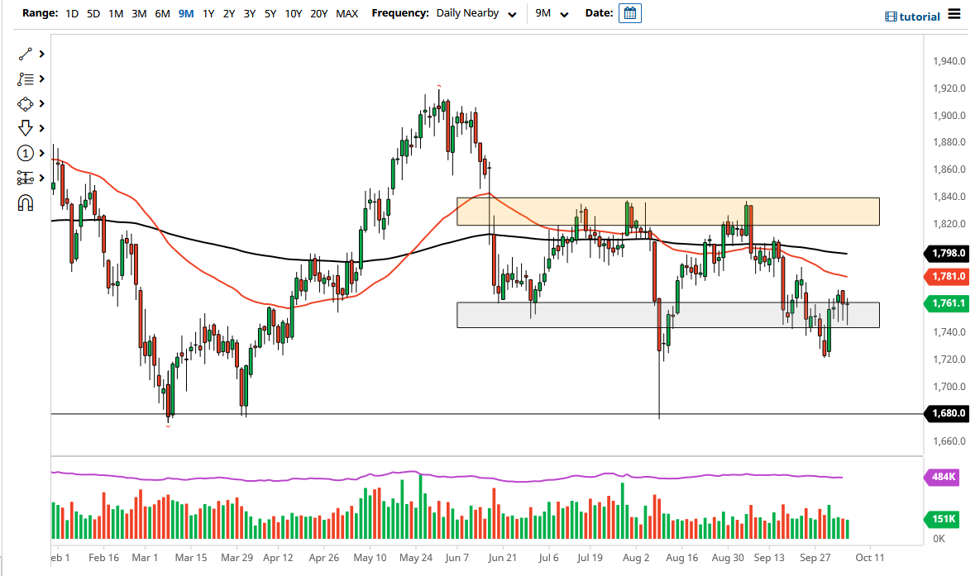Click the 1,700.0 price axis label

pos(949,386)
